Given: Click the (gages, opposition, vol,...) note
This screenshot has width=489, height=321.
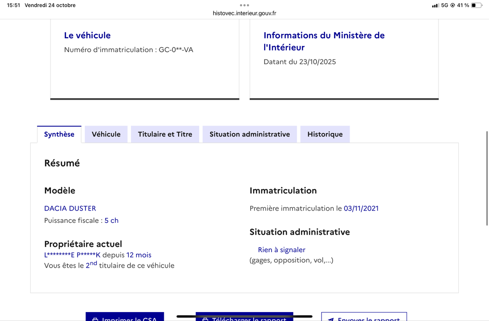Looking at the screenshot, I should [291, 260].
